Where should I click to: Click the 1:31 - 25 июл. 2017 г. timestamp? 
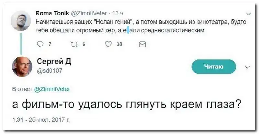coord(40,119)
